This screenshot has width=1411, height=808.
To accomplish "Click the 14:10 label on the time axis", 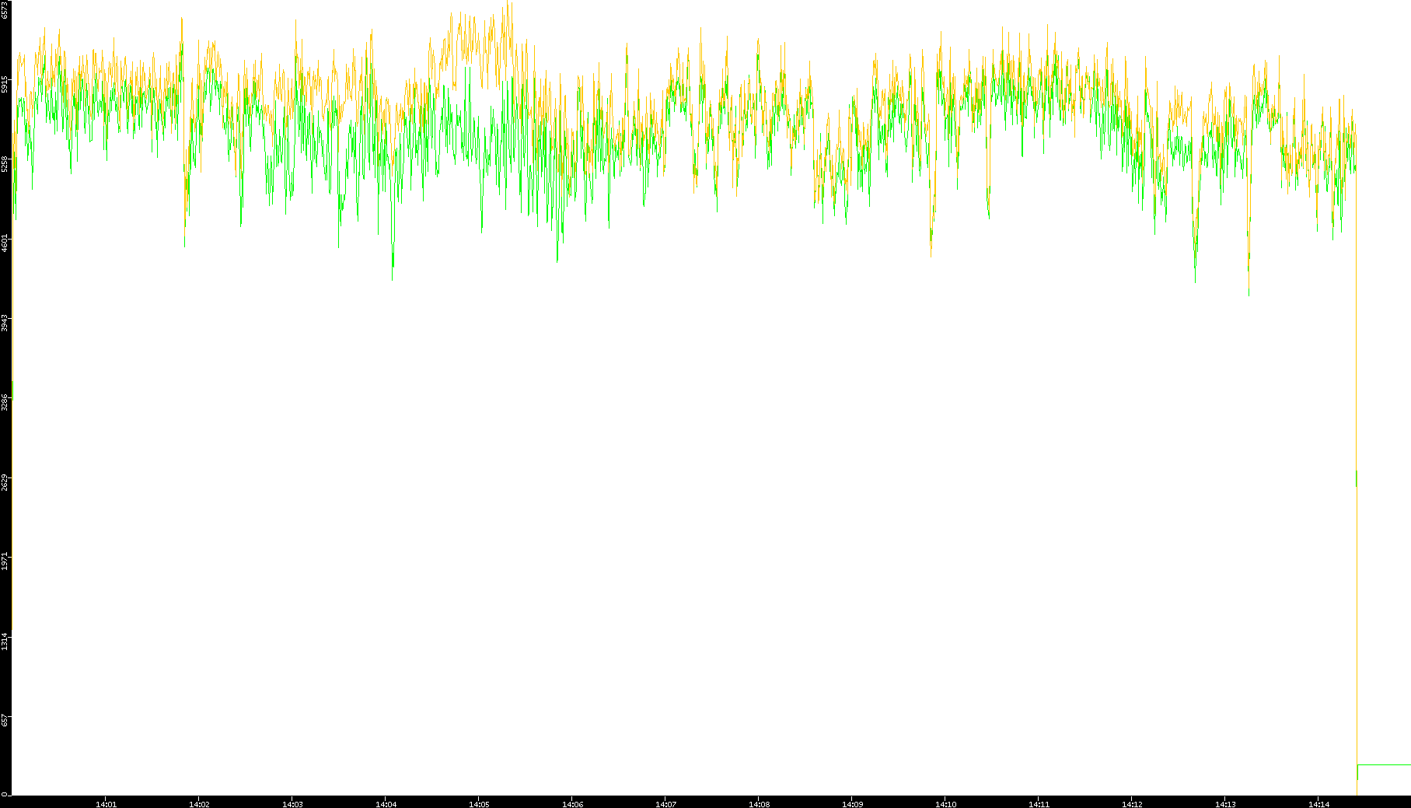I will (x=945, y=804).
